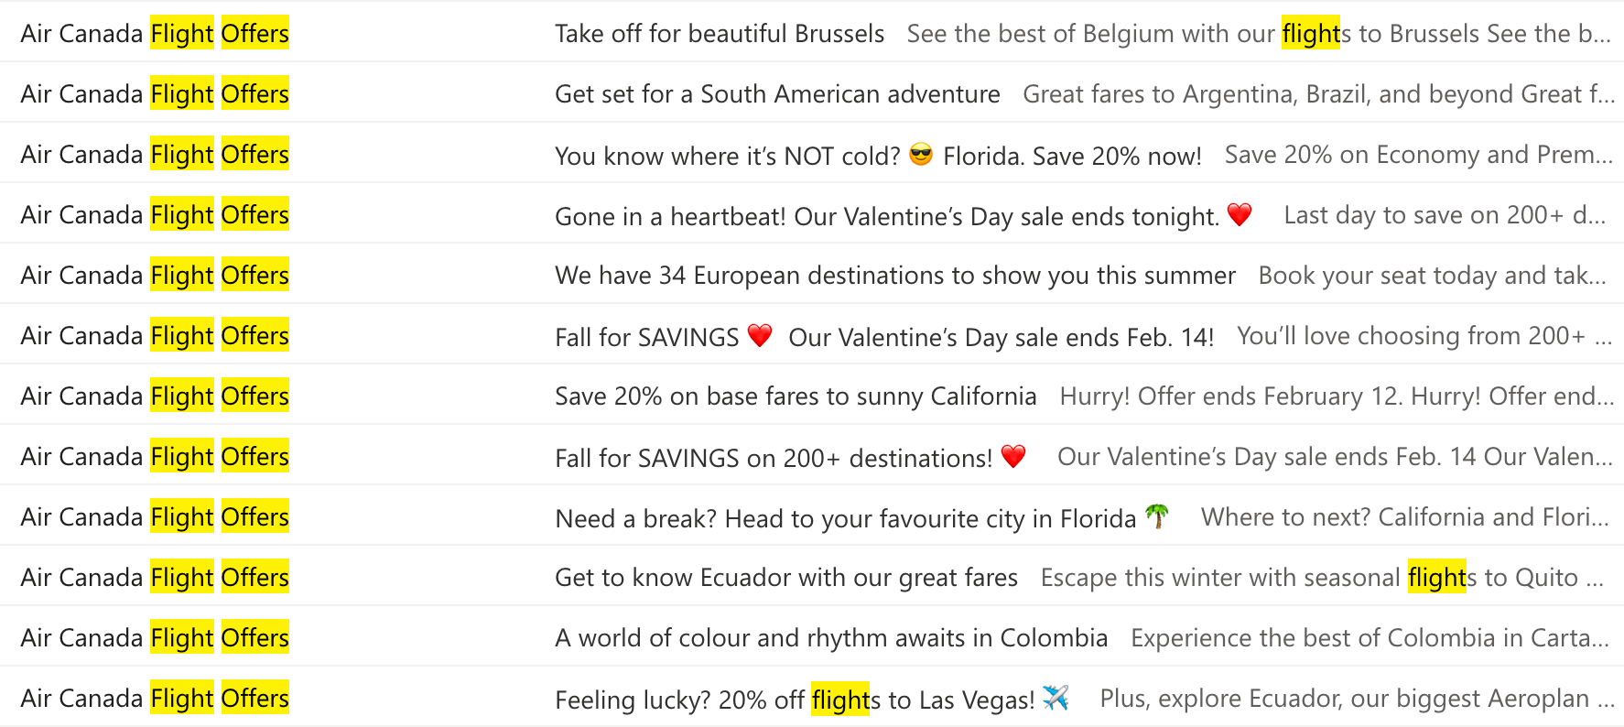The width and height of the screenshot is (1624, 727).
Task: Open the '34 European destinations' summer email
Action: pos(812,274)
